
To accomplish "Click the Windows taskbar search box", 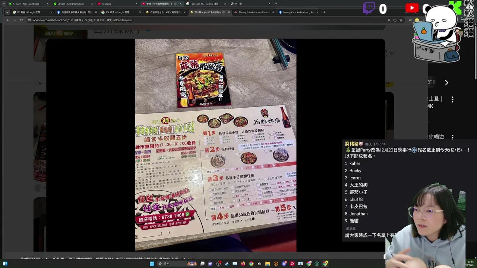I will click(x=177, y=264).
